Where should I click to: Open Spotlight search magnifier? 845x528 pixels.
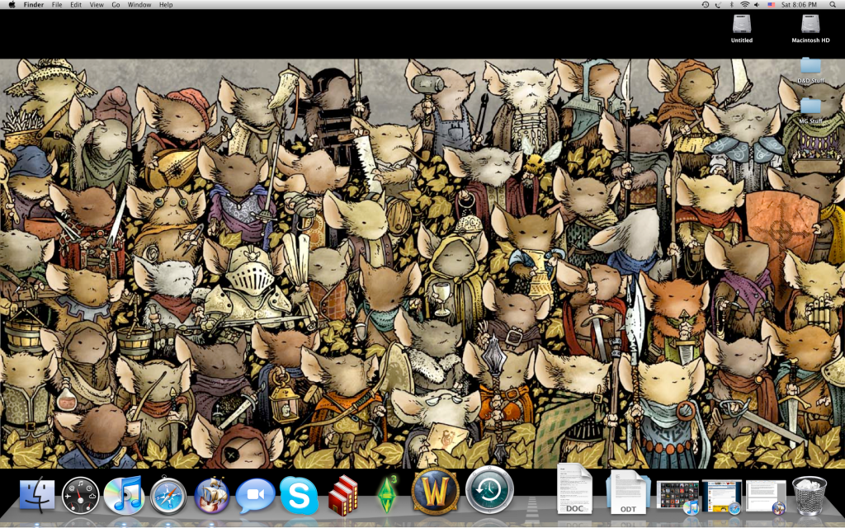(x=833, y=4)
